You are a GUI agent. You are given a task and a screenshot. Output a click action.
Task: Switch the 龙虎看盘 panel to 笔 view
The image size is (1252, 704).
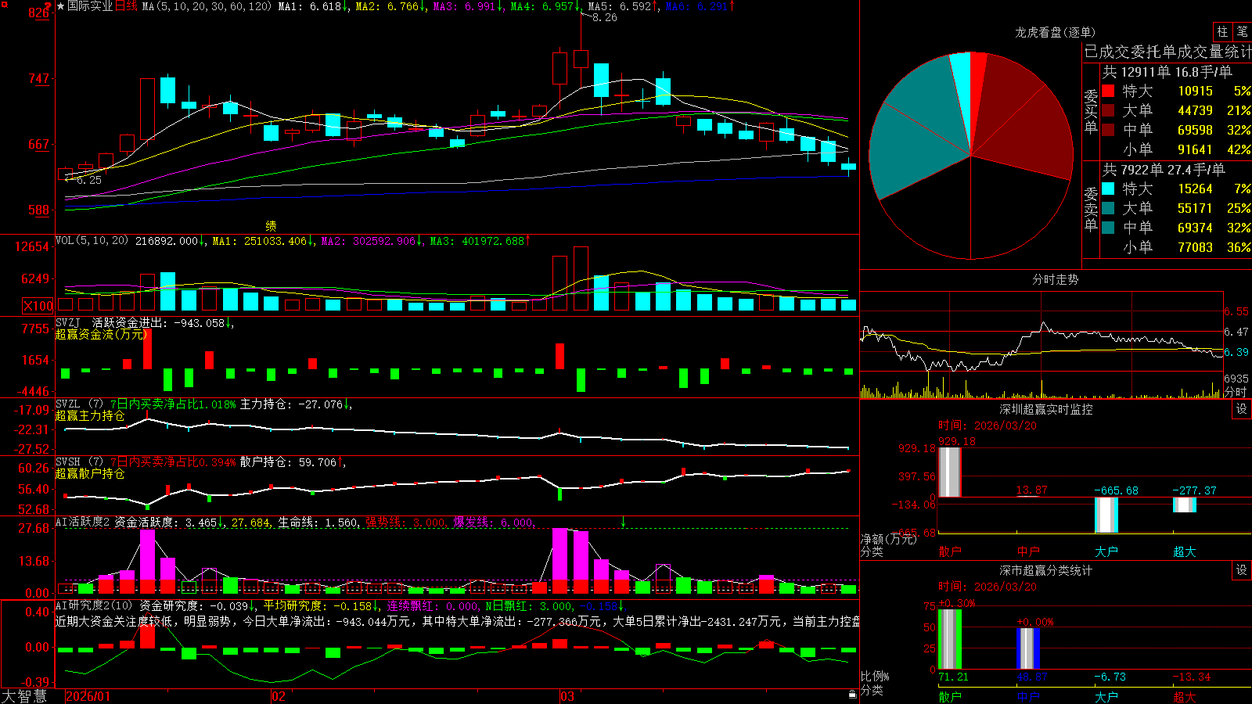point(1243,31)
